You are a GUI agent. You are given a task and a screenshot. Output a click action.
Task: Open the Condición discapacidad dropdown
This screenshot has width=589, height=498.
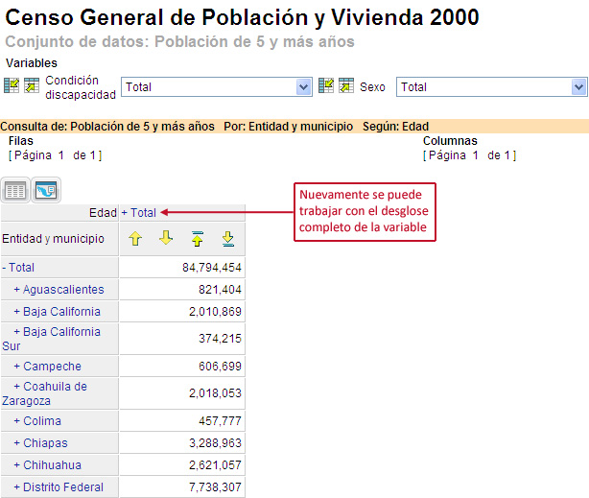pyautogui.click(x=217, y=86)
